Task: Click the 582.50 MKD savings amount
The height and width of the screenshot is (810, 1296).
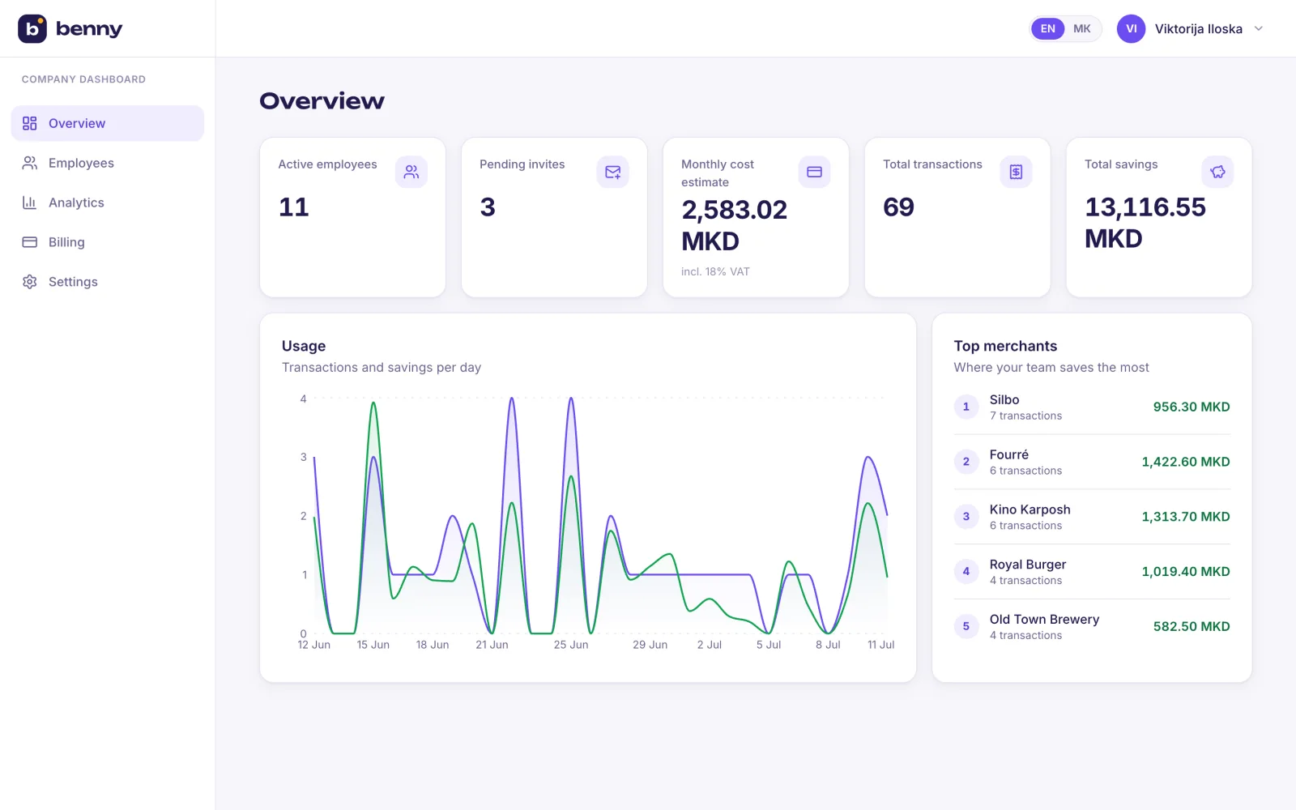Action: 1192,626
